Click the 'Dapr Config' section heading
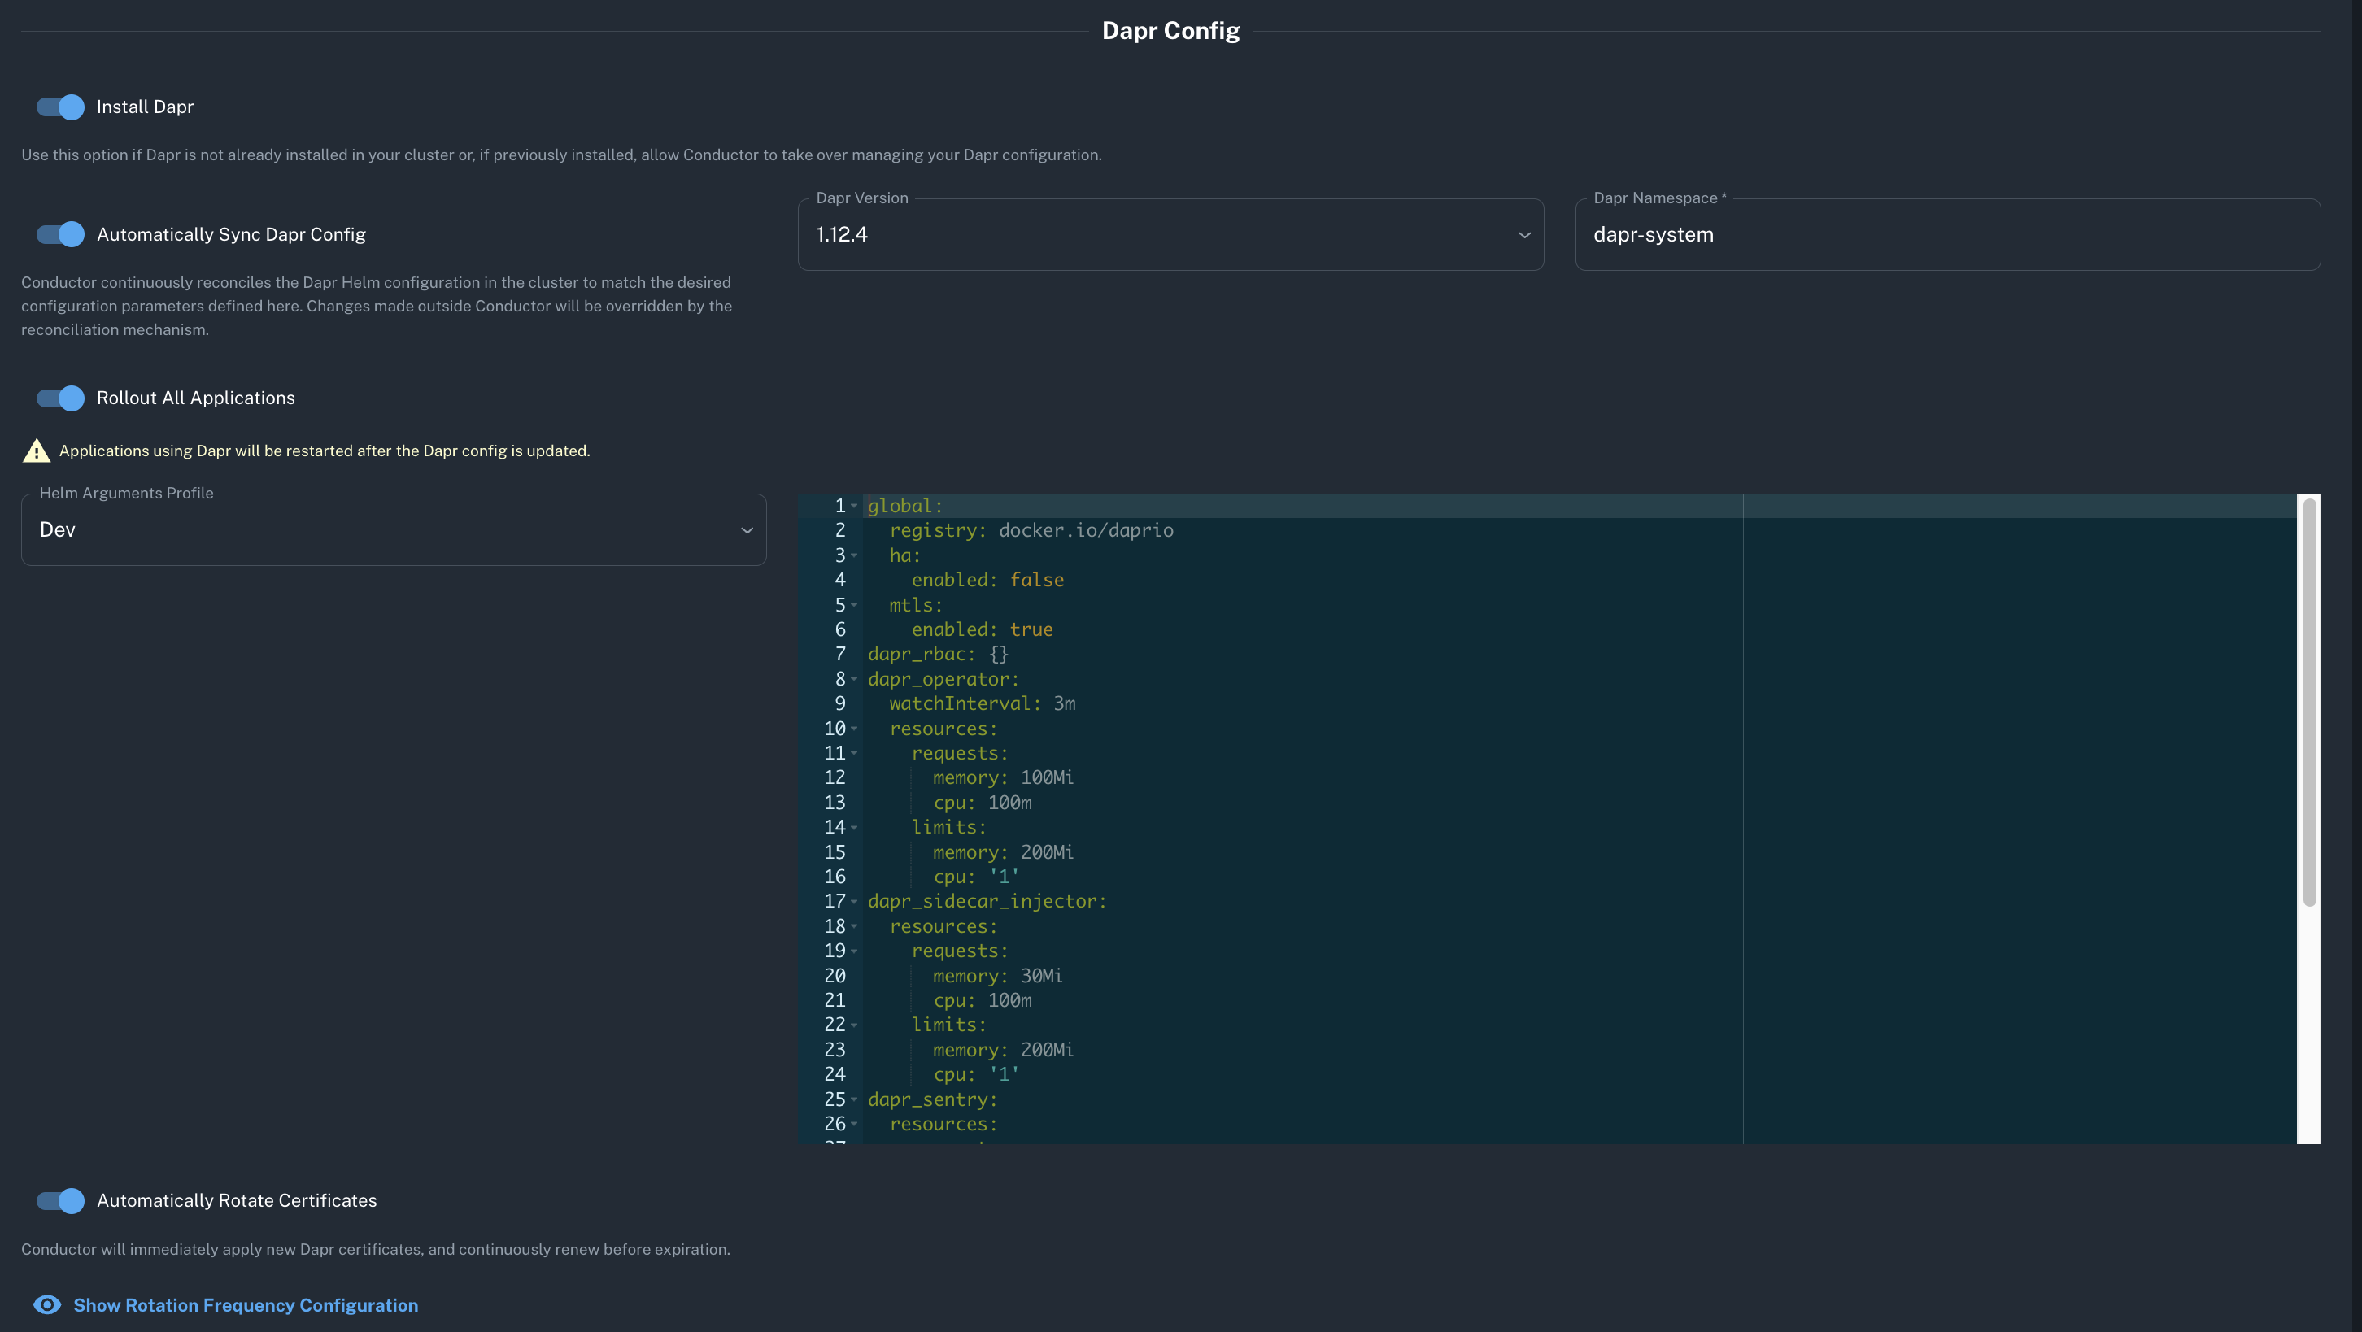The height and width of the screenshot is (1332, 2362). tap(1171, 31)
